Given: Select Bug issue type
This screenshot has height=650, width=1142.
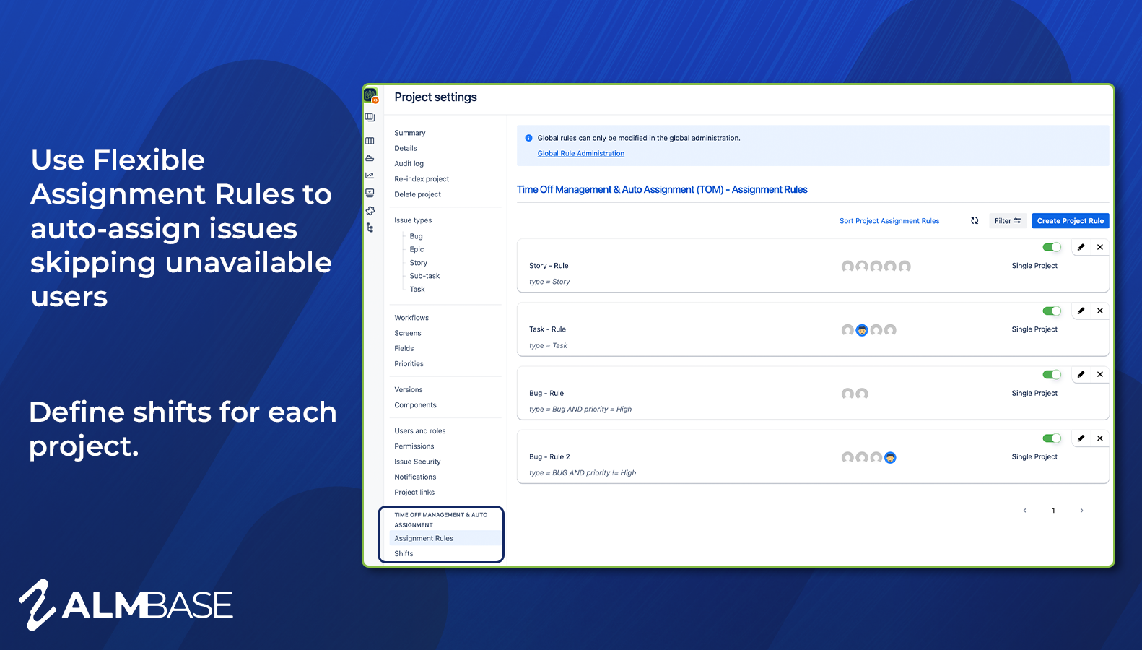Looking at the screenshot, I should (417, 236).
